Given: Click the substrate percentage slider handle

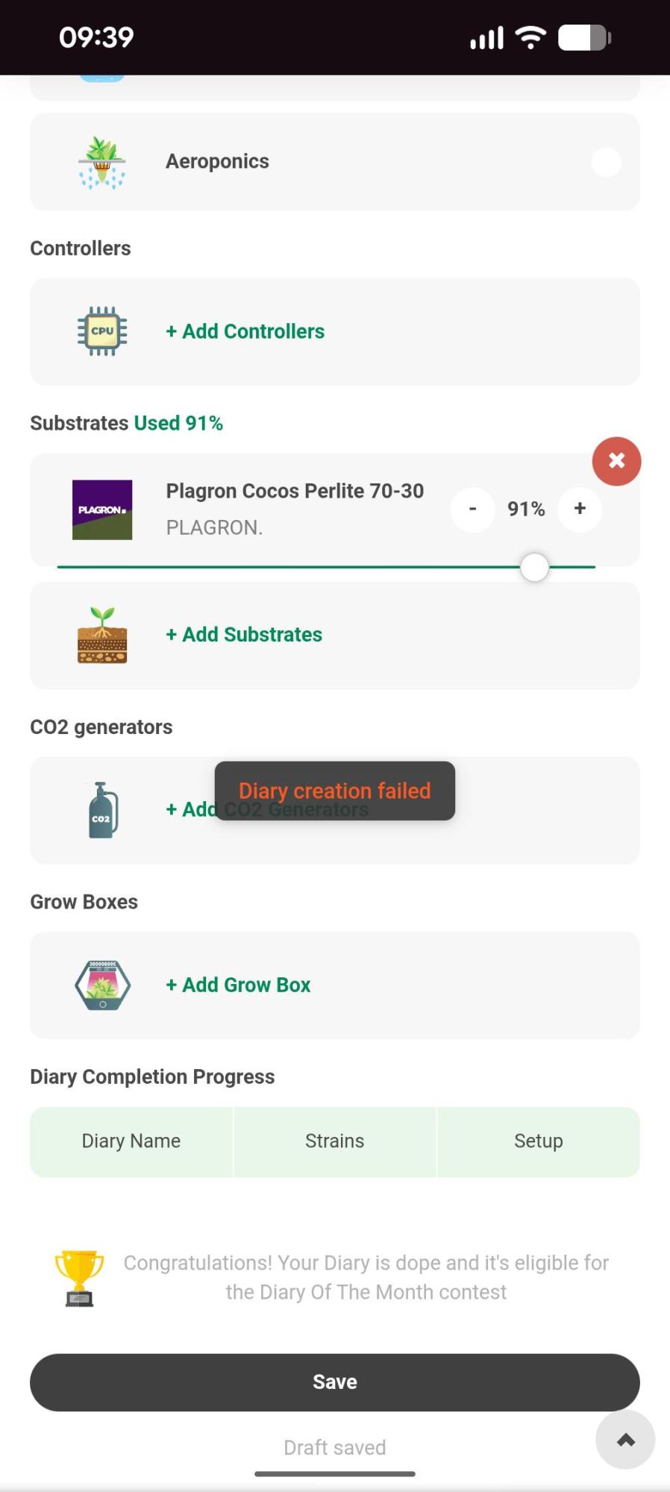Looking at the screenshot, I should click(534, 567).
